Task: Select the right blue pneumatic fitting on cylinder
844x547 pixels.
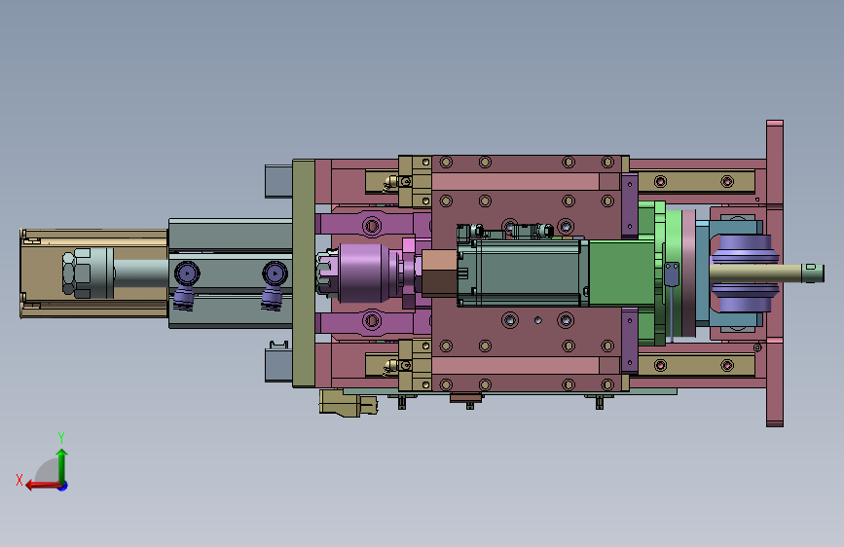Action: click(274, 284)
